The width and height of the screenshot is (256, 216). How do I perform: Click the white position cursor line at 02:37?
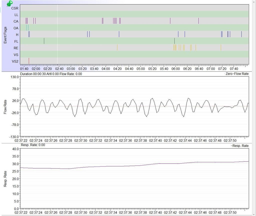pos(57,34)
